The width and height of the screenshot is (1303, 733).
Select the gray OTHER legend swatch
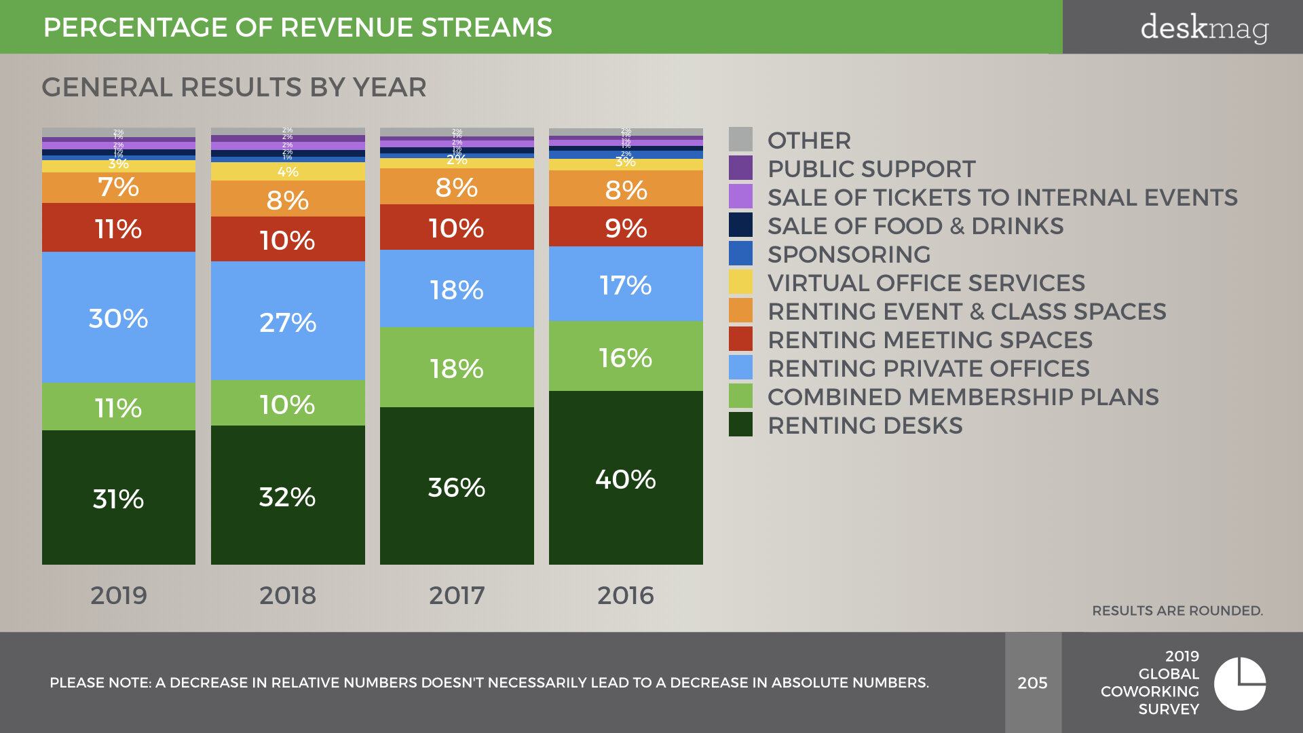tap(740, 139)
